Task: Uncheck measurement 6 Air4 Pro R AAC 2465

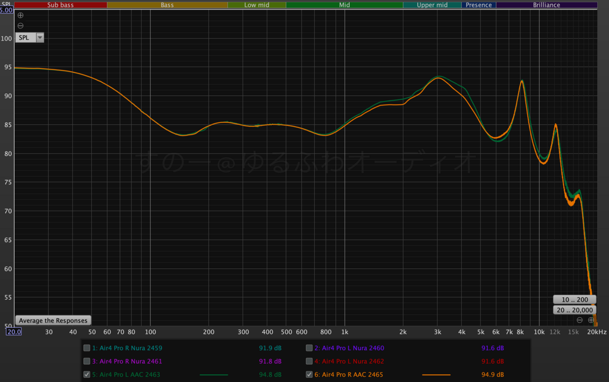Action: click(x=309, y=375)
